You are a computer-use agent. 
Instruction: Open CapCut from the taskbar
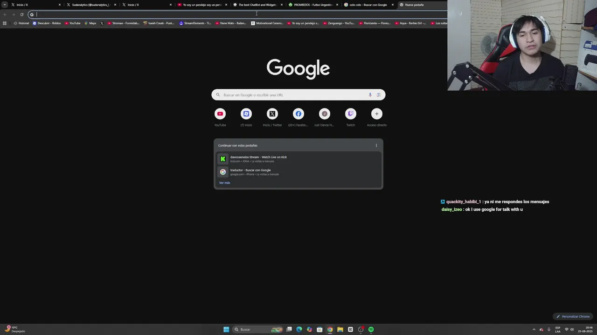coord(350,329)
